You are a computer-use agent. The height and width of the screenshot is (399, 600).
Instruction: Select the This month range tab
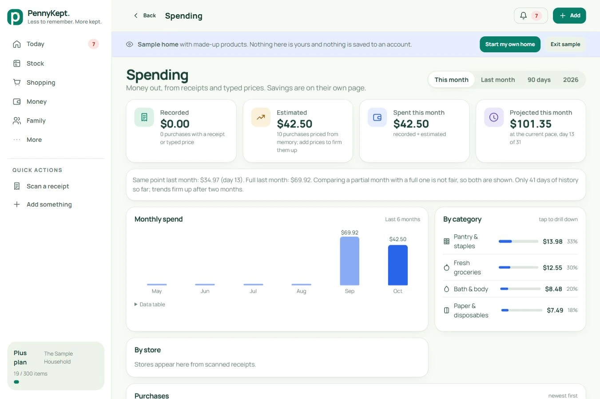[451, 80]
